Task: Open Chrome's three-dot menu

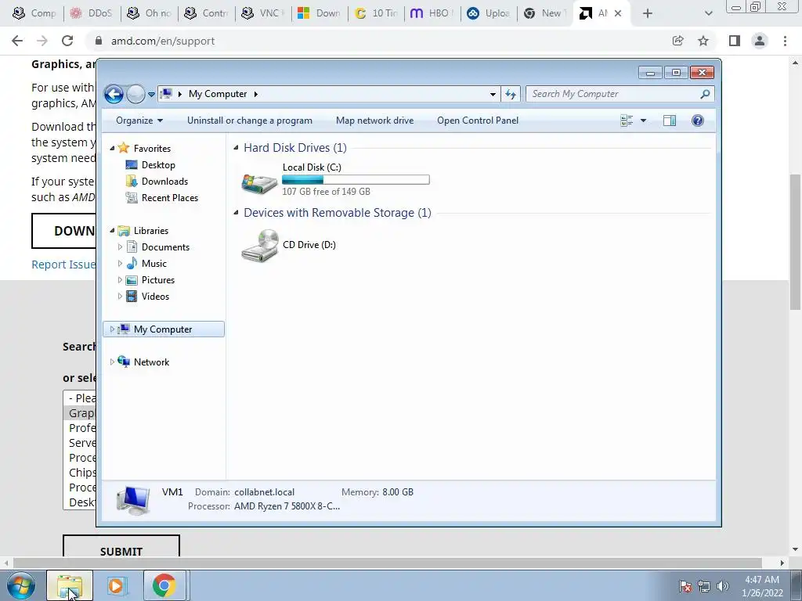Action: [785, 41]
